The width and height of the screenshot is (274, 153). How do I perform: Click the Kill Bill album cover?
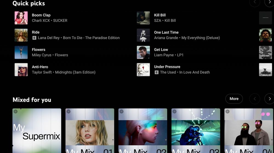point(143,18)
